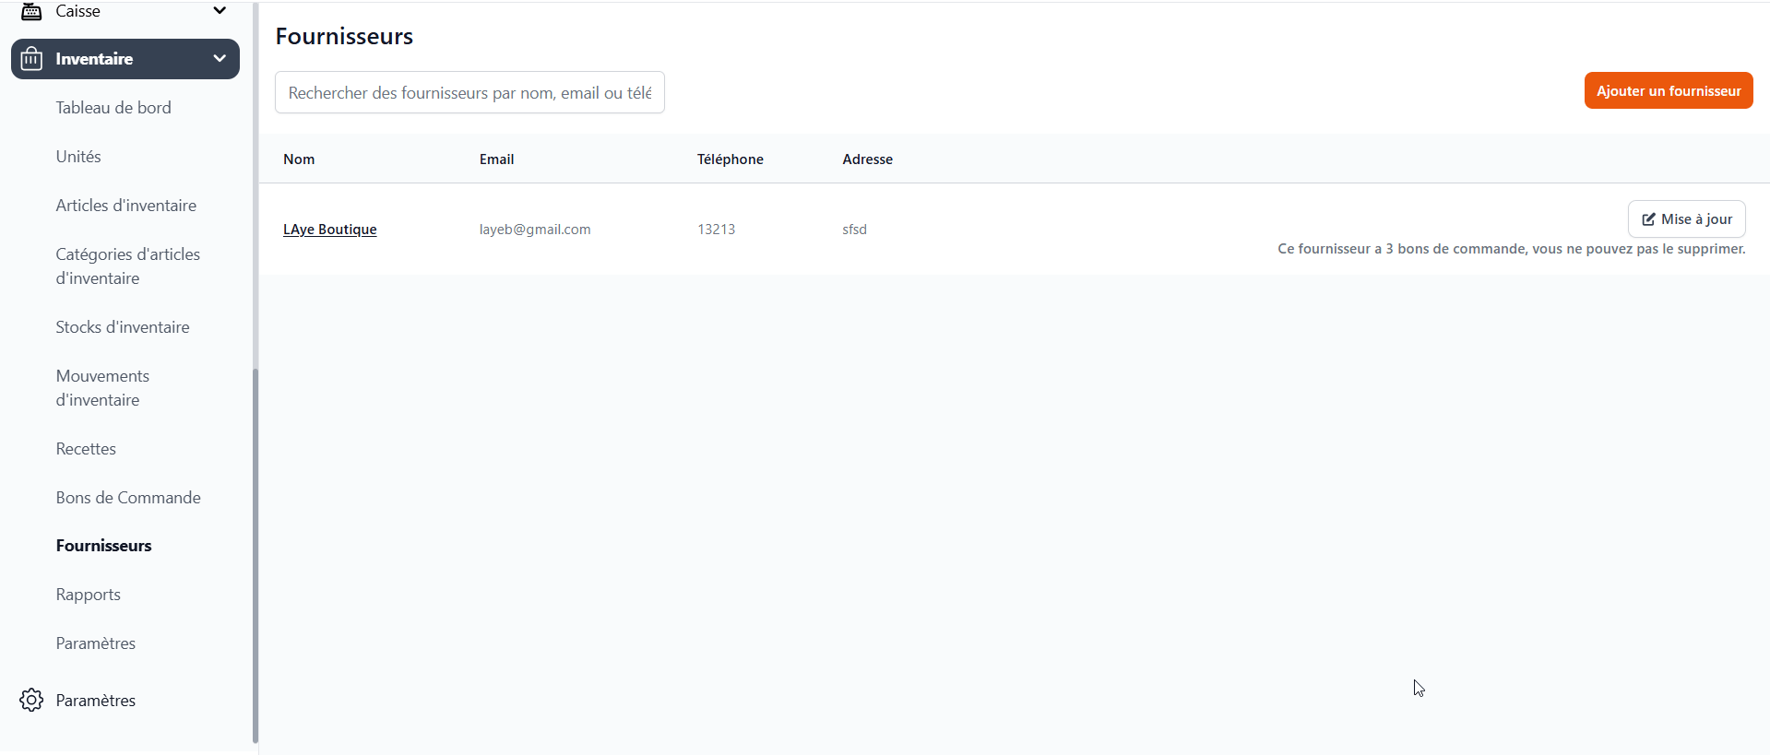This screenshot has width=1770, height=755.
Task: Focus the supplier search field
Action: (x=469, y=93)
